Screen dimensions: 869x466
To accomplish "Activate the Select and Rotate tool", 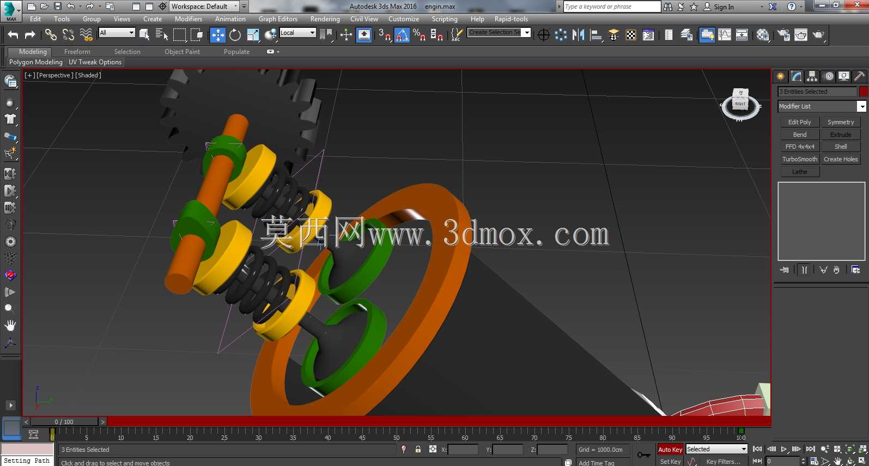I will point(235,35).
